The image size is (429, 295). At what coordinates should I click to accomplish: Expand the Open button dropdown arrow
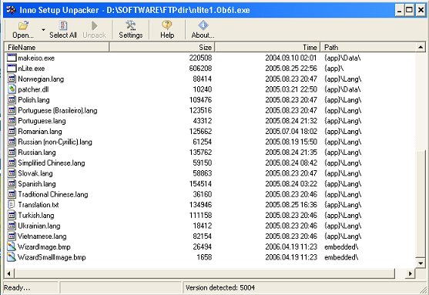43,29
